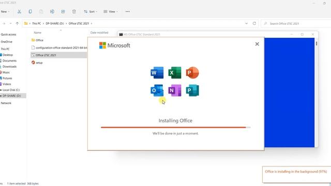Open the See more ellipsis menu
This screenshot has width=331, height=186.
(x=128, y=11)
